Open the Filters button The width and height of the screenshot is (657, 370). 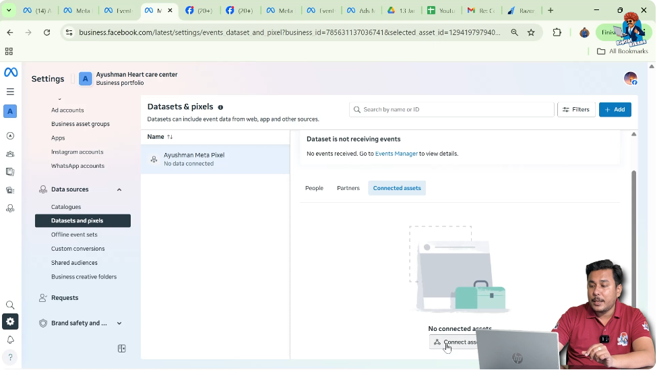[576, 110]
